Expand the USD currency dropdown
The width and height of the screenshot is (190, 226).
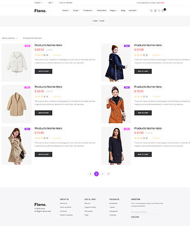[50, 3]
